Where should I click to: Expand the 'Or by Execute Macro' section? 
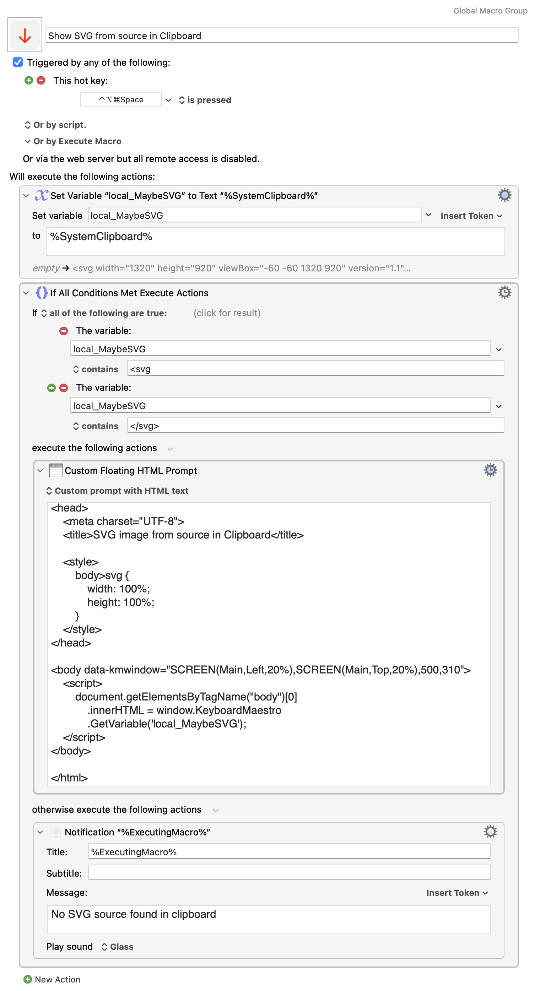tap(28, 141)
